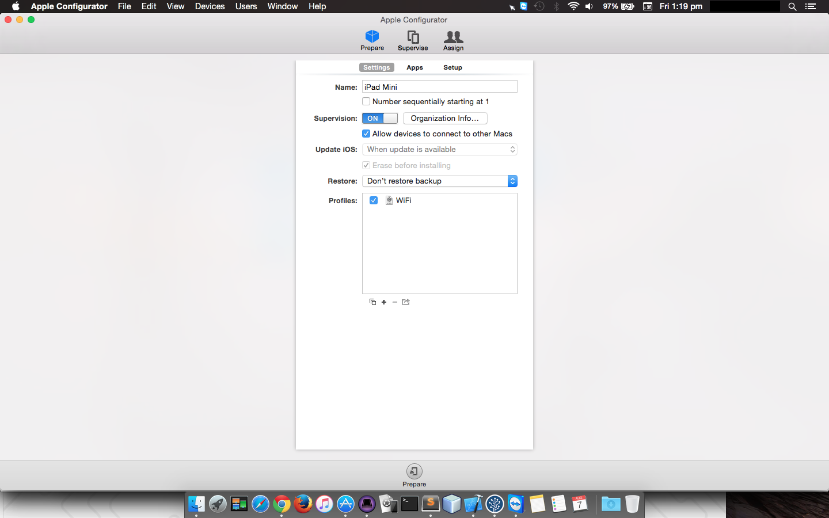Select the Prepare toolbar icon
Screen dimensions: 829x518
(372, 40)
